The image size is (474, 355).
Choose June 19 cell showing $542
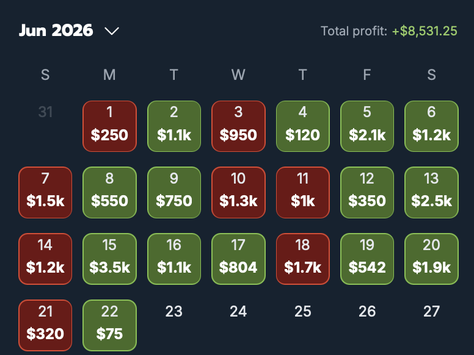click(x=367, y=259)
